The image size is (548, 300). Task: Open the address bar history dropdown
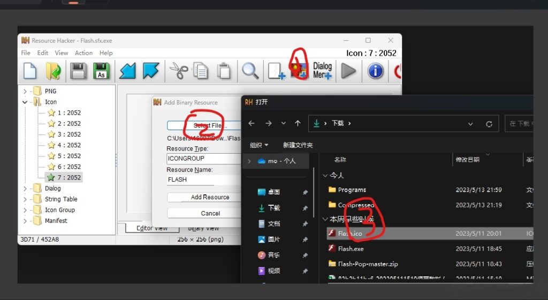(470, 124)
